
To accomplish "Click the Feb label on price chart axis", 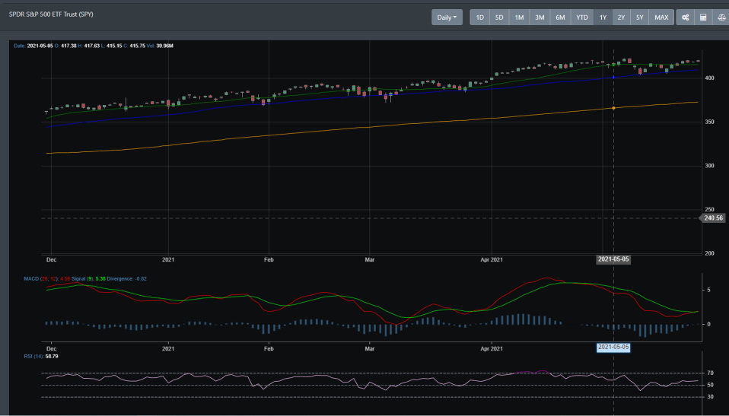I will click(269, 259).
